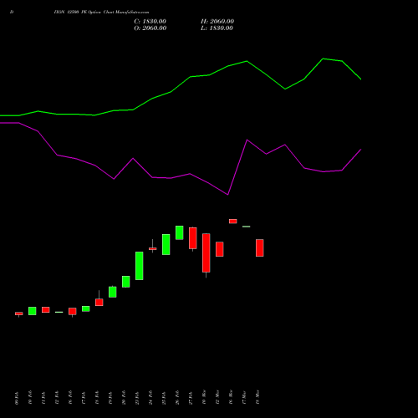Select the 09 Feb date label
Image resolution: width=418 pixels, height=418 pixels.
(17, 398)
